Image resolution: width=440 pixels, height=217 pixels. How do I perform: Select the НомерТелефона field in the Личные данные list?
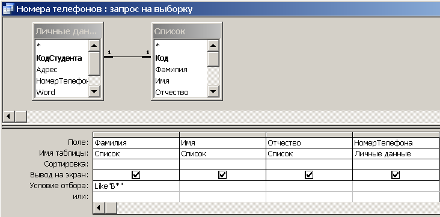click(x=62, y=81)
